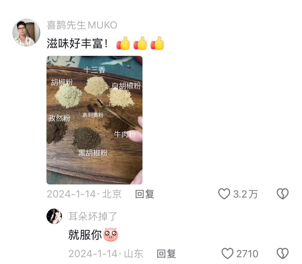Open username 喜鹊先生MUKO
This screenshot has height=264, width=302.
[82, 25]
